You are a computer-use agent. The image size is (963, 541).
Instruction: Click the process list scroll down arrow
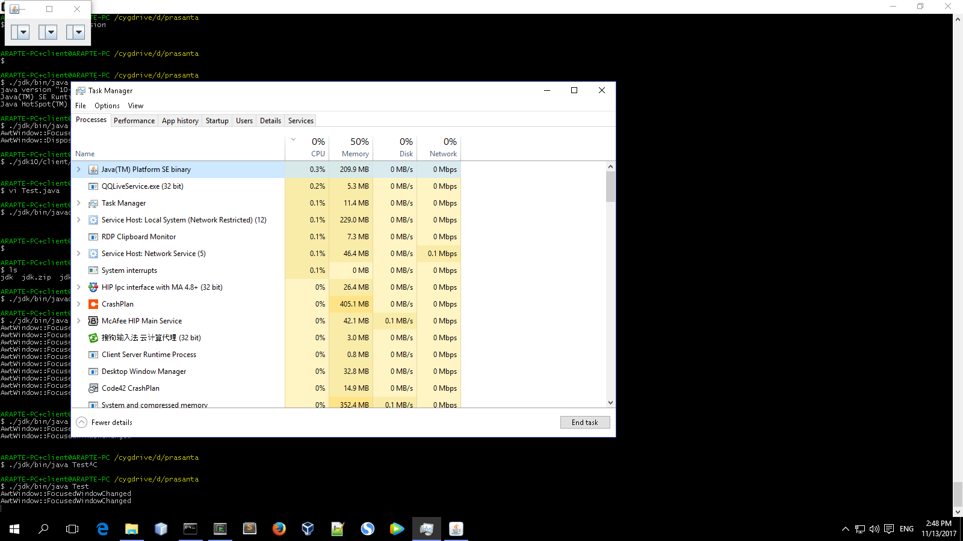coord(610,403)
